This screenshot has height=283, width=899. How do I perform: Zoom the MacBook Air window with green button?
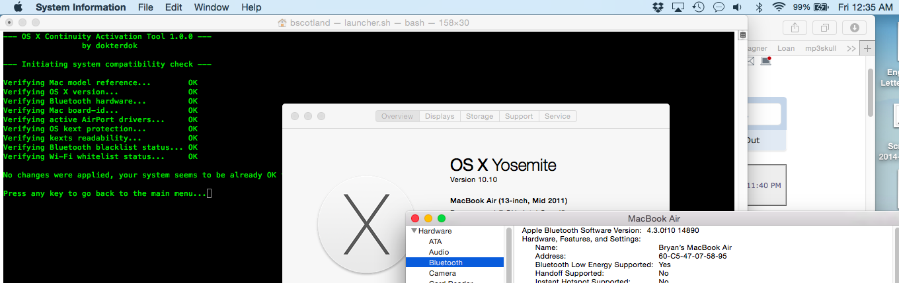click(x=442, y=218)
